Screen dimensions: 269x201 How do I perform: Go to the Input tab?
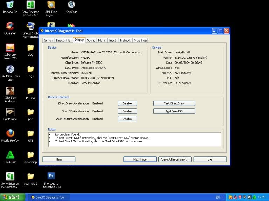112,40
